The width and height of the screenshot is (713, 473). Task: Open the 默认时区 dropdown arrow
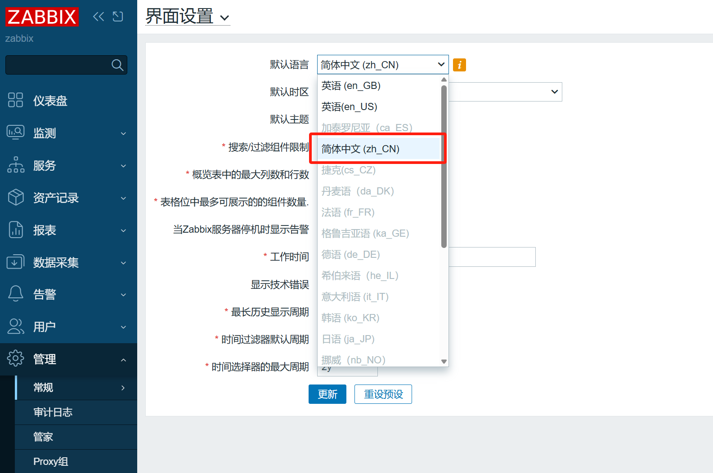coord(554,92)
